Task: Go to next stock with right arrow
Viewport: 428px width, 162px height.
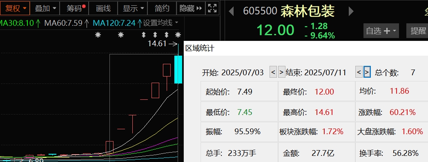Action: point(351,11)
